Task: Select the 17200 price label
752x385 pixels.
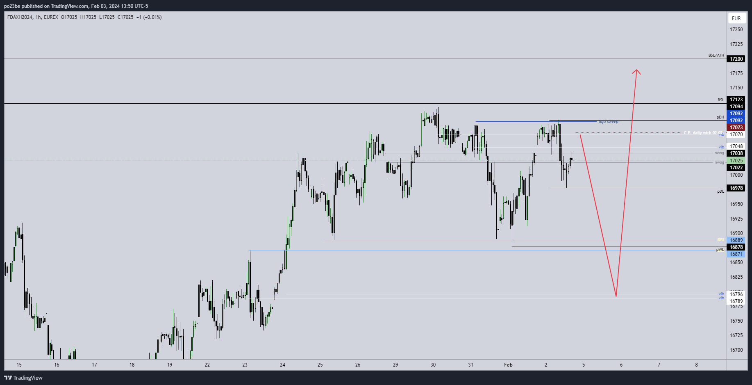Action: pos(736,59)
